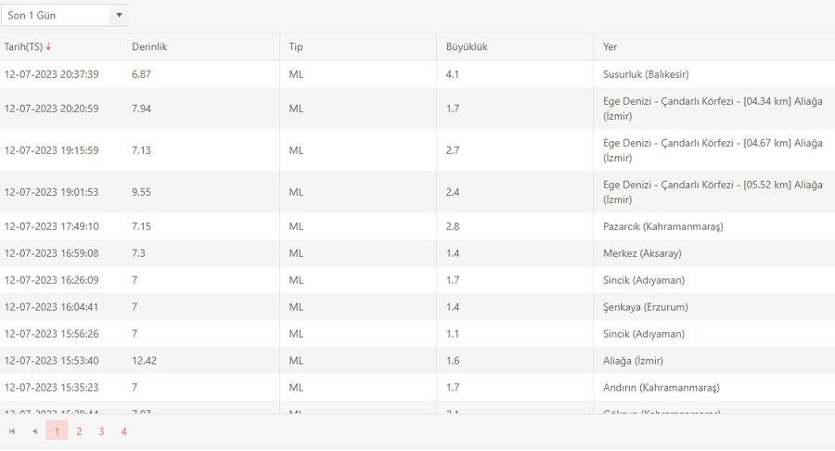Viewport: 835px width, 451px height.
Task: Sort by the Tip column header
Action: tap(296, 47)
